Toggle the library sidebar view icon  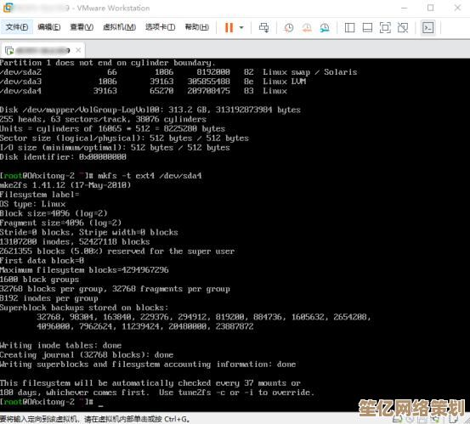[x=349, y=27]
